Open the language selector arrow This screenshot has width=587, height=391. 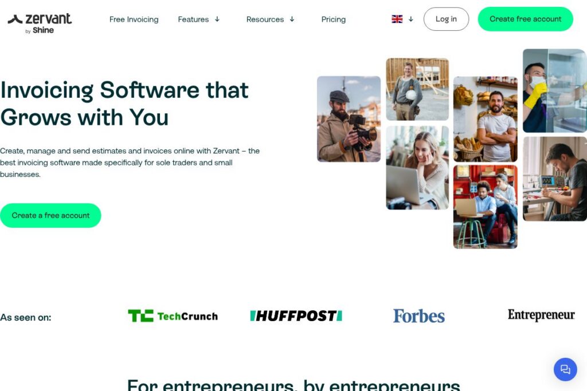(x=410, y=19)
